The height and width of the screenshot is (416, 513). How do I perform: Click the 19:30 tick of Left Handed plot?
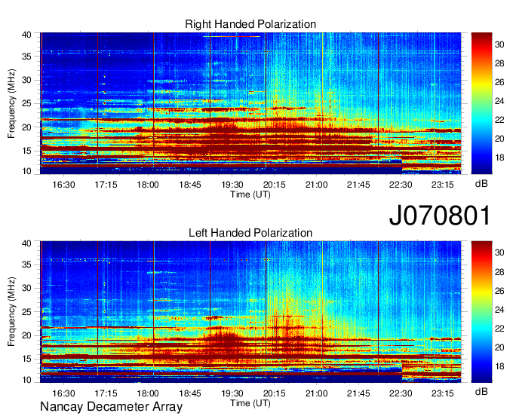click(232, 393)
